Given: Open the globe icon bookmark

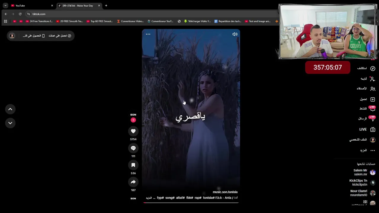Looking at the screenshot, I should [x=179, y=21].
